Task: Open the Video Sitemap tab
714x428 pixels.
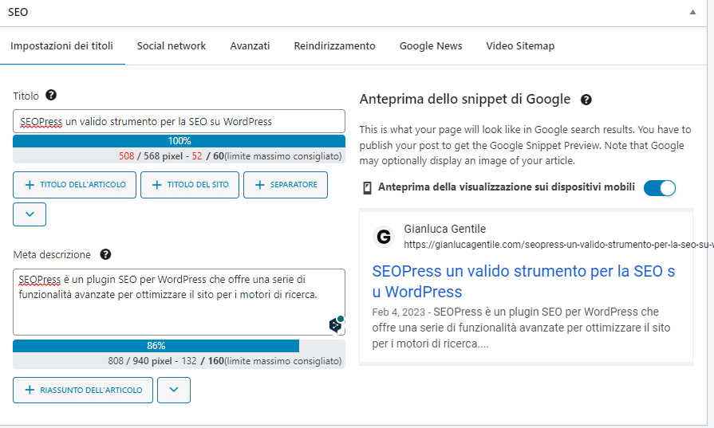Action: (x=520, y=46)
